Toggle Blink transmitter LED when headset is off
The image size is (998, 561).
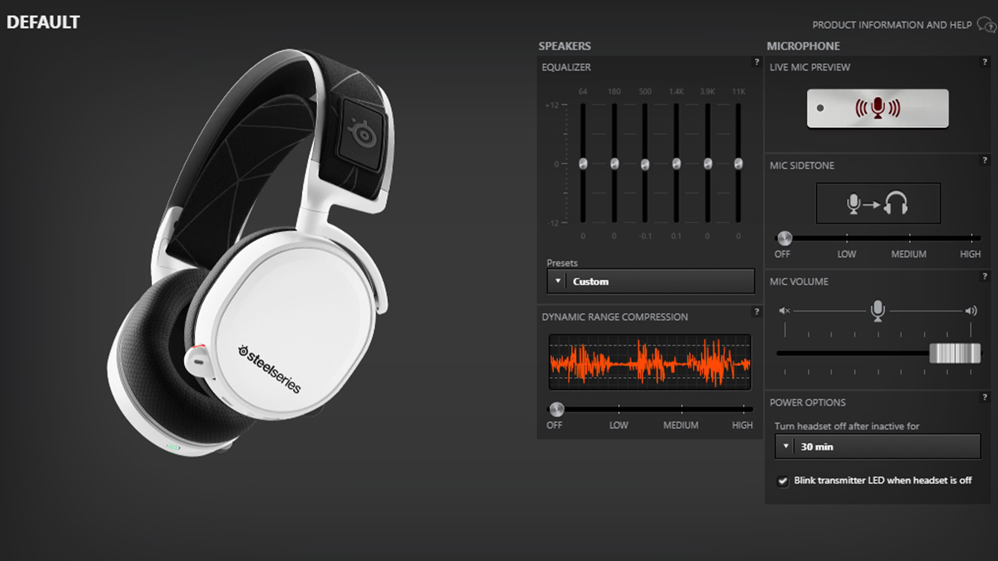point(783,481)
